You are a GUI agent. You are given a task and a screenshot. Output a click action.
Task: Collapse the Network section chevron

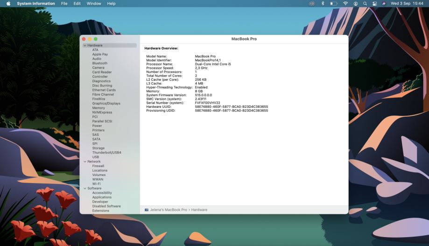(x=84, y=162)
